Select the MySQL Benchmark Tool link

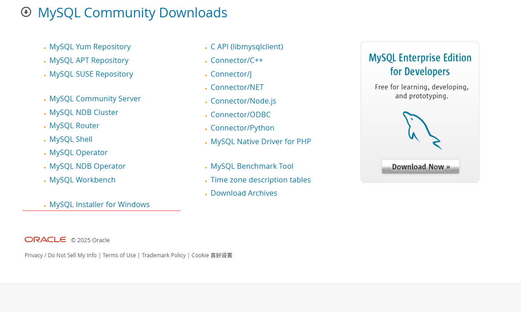tap(251, 166)
